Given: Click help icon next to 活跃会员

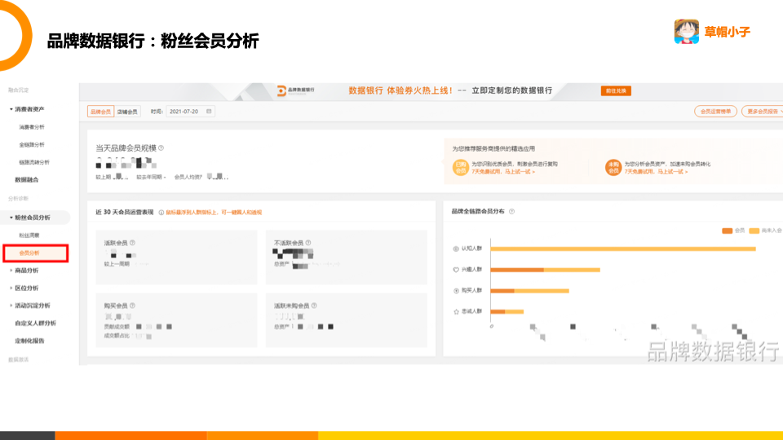Looking at the screenshot, I should point(132,243).
